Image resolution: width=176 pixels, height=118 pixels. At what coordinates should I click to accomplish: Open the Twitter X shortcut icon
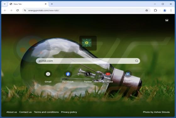(x=88, y=74)
